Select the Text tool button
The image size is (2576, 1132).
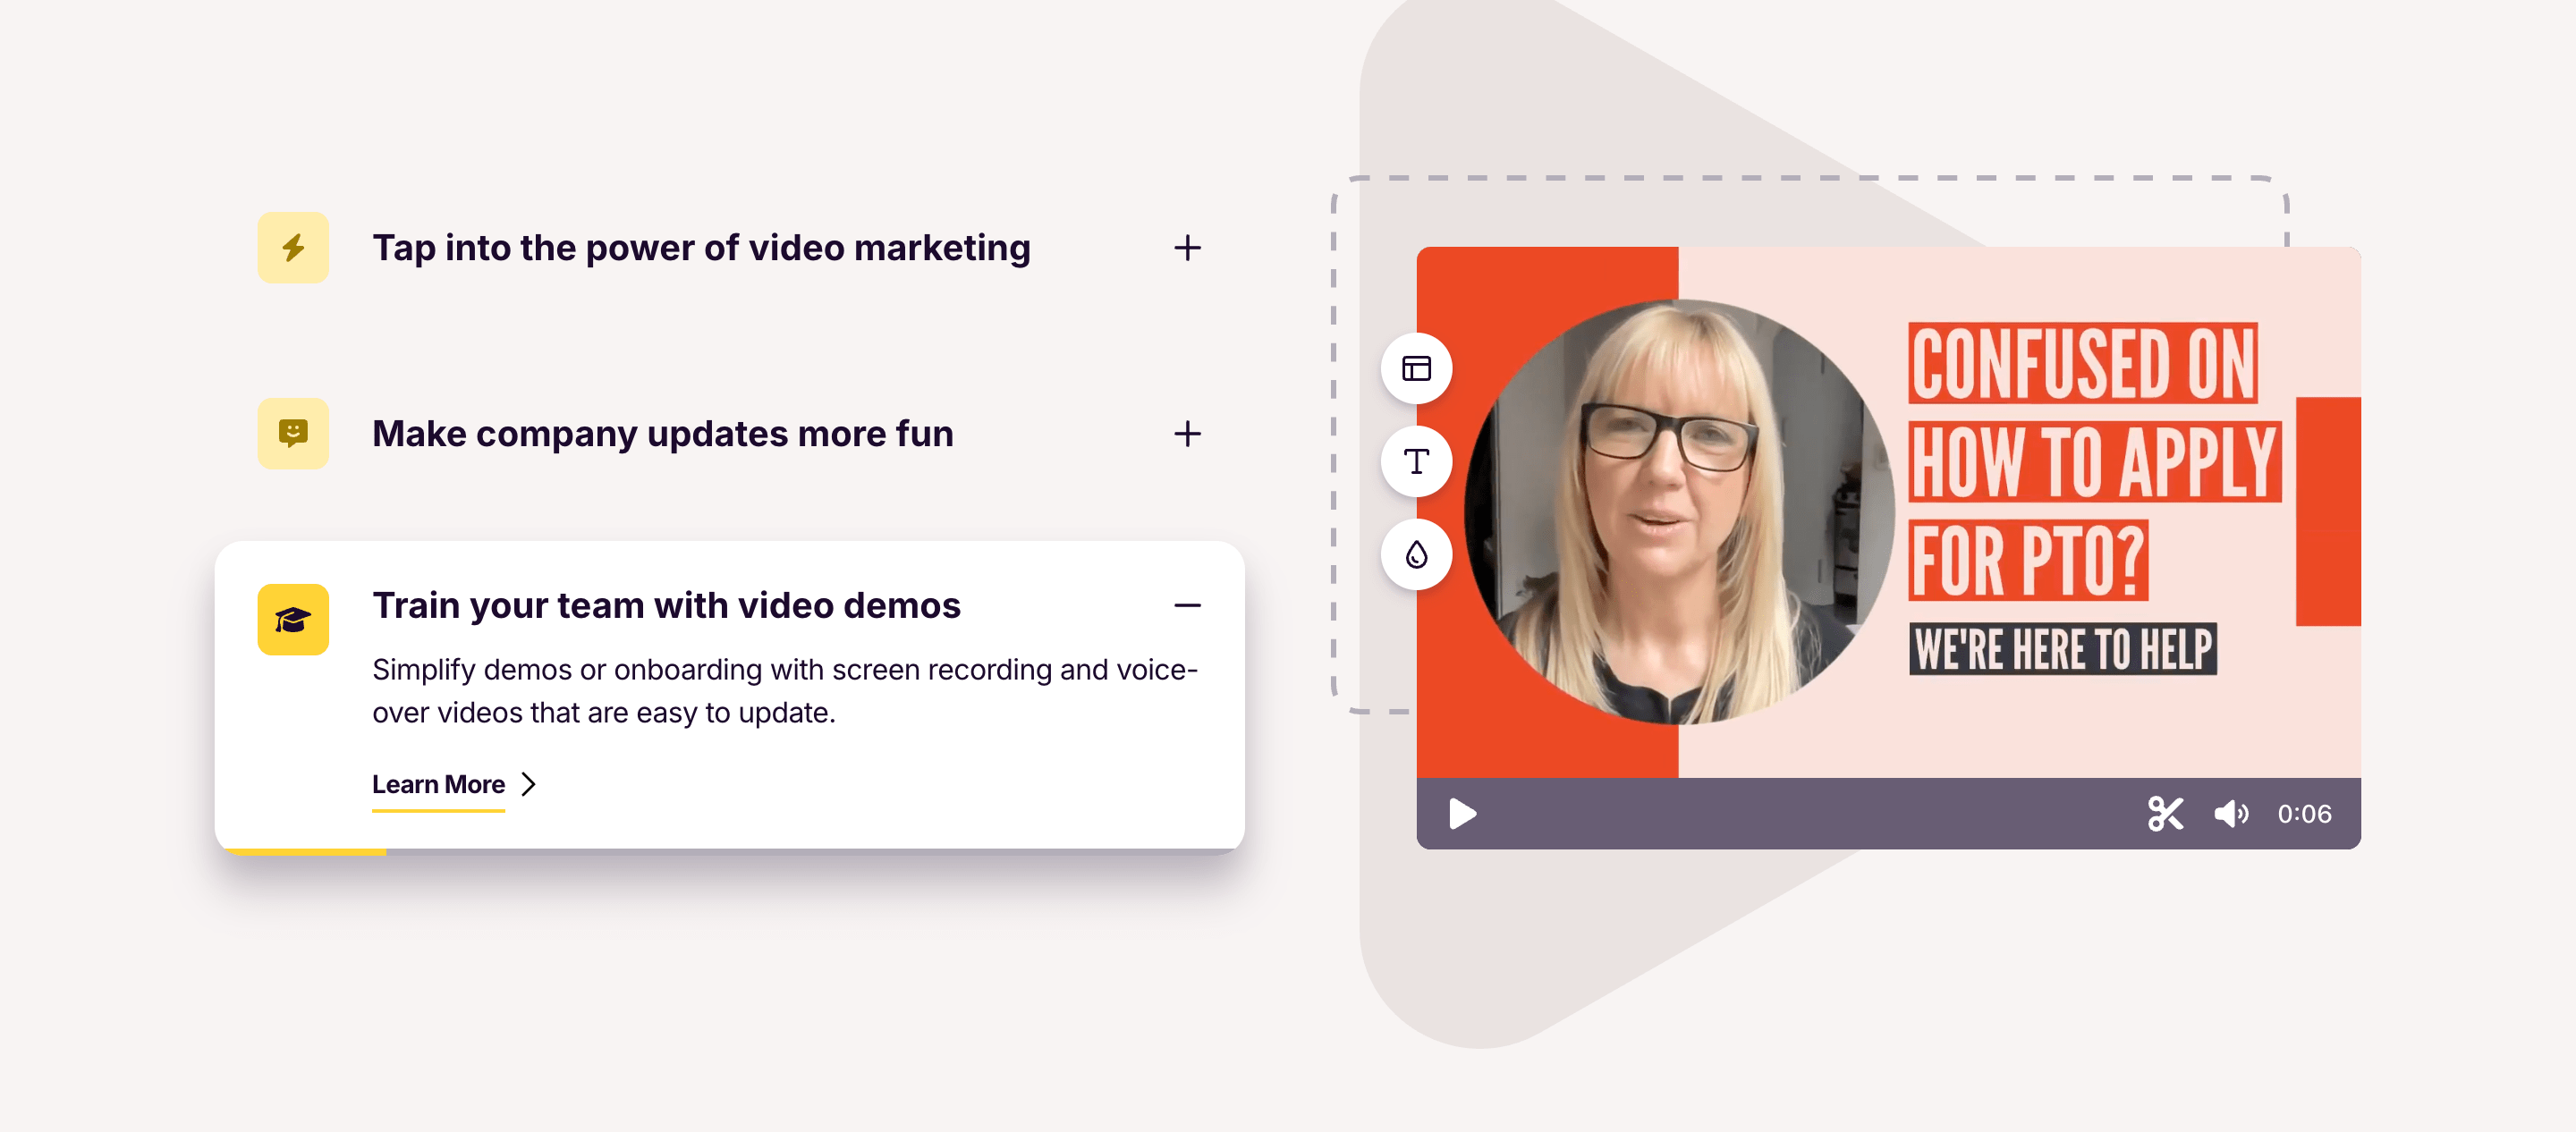(1416, 462)
